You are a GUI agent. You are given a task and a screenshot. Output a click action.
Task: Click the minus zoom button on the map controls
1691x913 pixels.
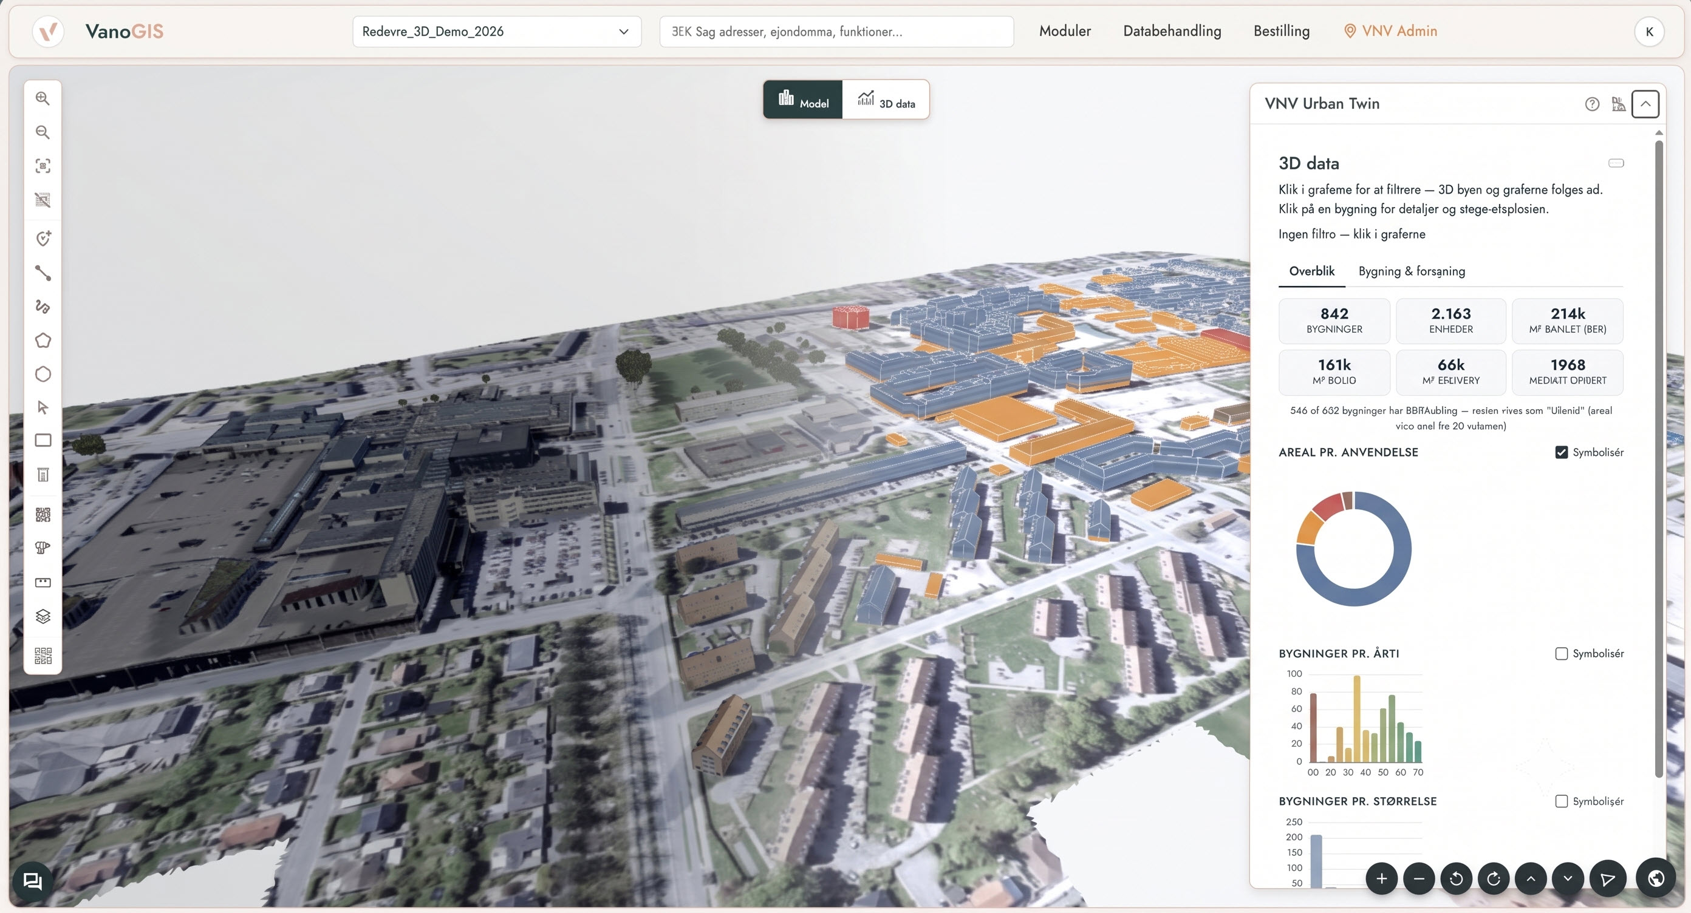pyautogui.click(x=1418, y=879)
